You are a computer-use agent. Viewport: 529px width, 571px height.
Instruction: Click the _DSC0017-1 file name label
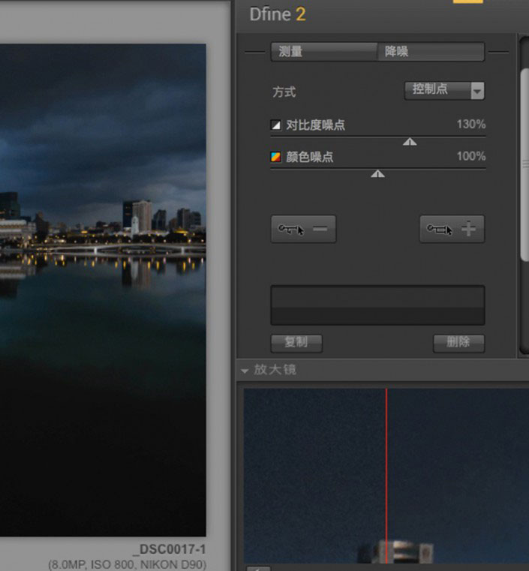[x=170, y=549]
